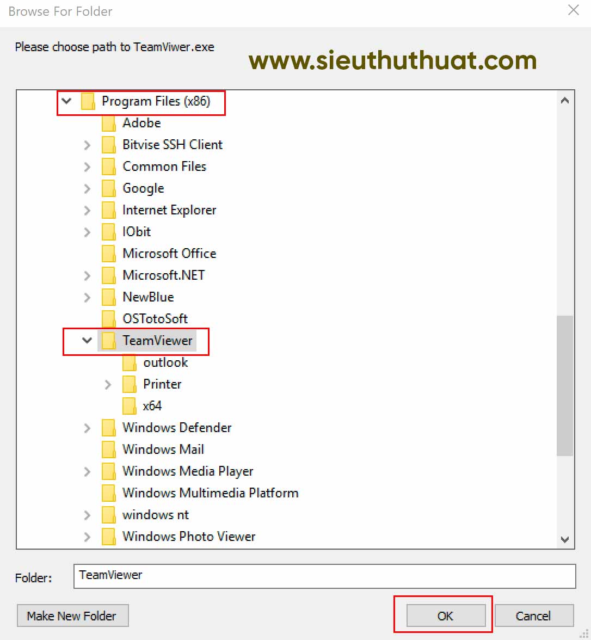Collapse the Program Files (x86) tree node
This screenshot has height=640, width=591.
click(x=66, y=101)
